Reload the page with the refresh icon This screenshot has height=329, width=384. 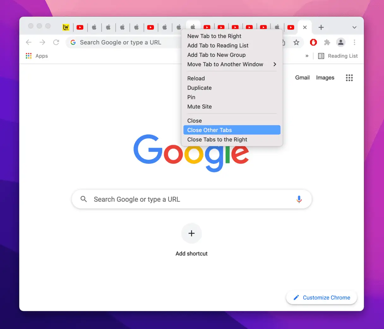[x=56, y=42]
